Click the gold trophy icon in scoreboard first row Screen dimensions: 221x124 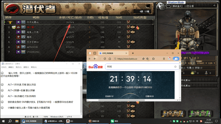(x=10, y=22)
